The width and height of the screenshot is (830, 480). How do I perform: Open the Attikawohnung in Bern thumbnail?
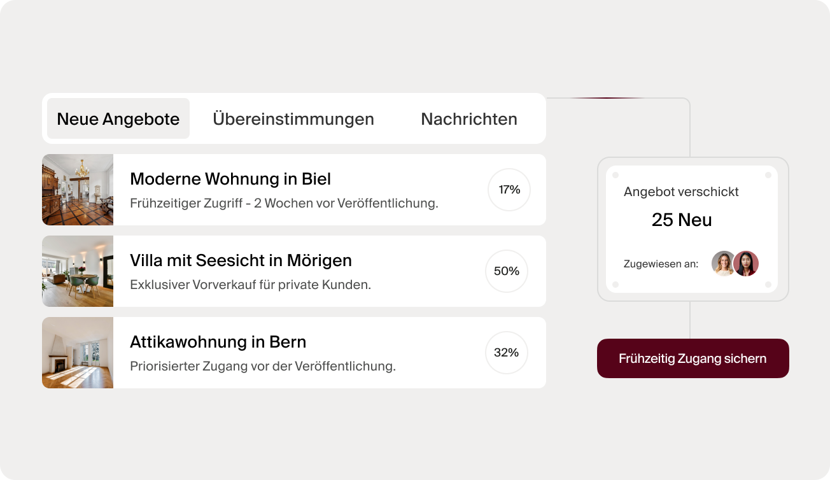78,353
